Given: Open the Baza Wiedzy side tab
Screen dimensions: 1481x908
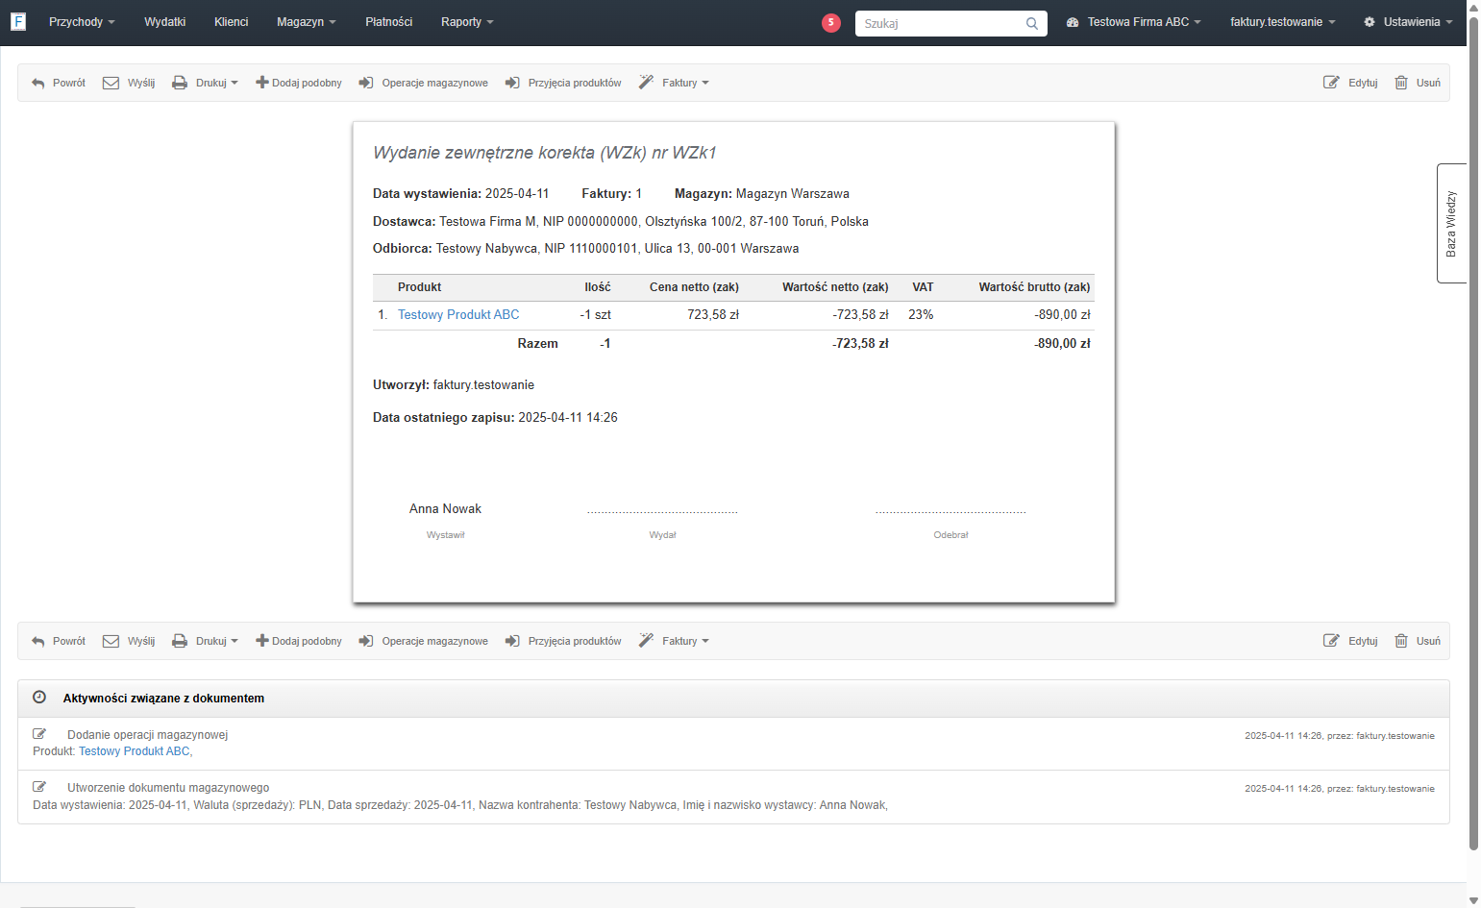Looking at the screenshot, I should coord(1451,223).
